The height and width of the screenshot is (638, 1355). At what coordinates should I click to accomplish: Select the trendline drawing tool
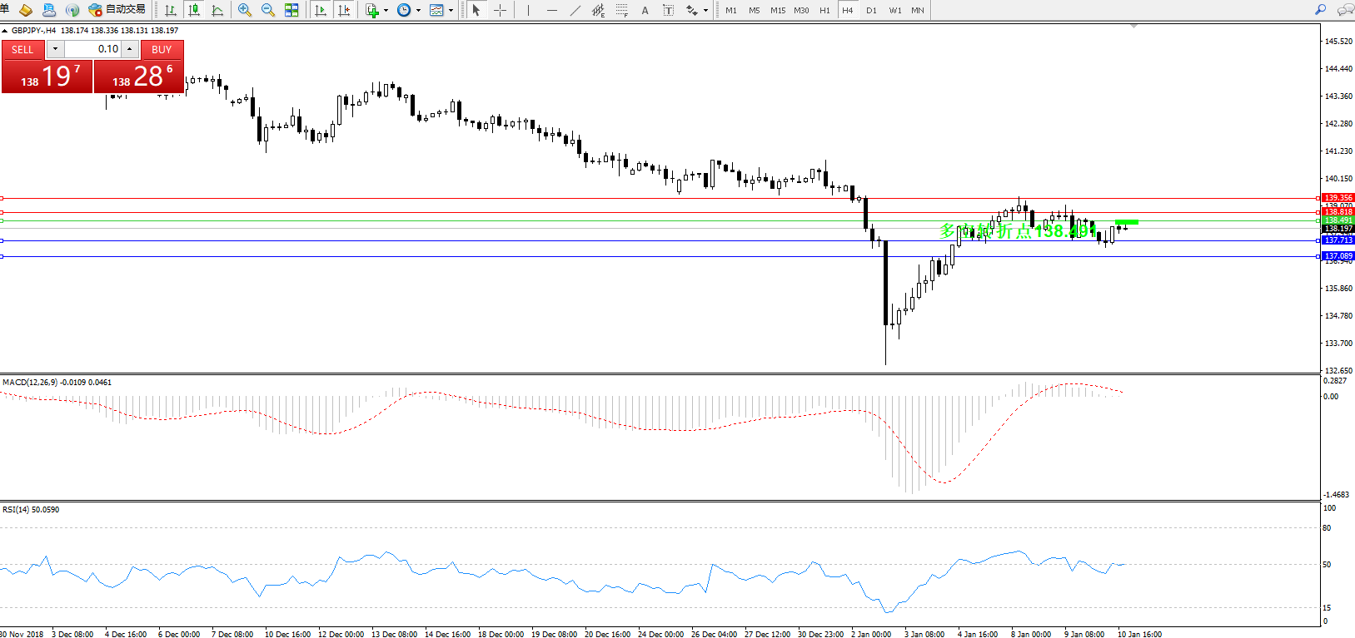point(575,10)
